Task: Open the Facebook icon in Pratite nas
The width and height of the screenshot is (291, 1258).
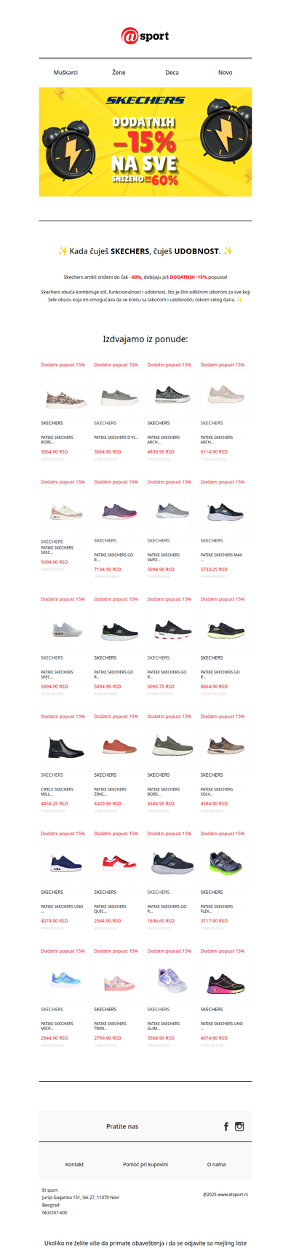Action: (226, 1126)
